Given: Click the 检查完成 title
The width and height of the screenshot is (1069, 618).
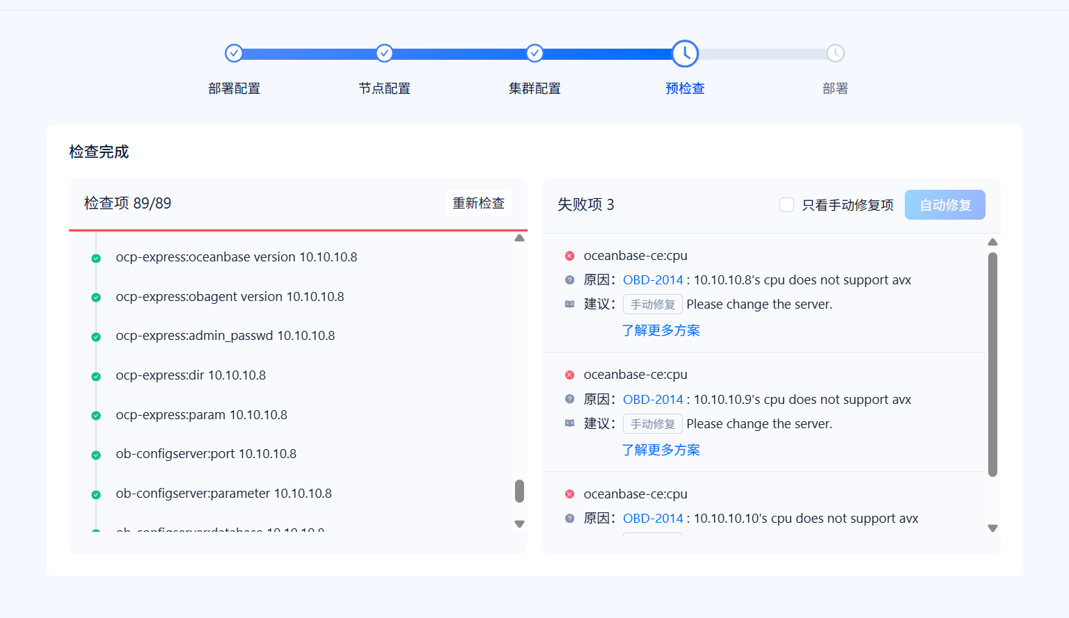Looking at the screenshot, I should [99, 152].
